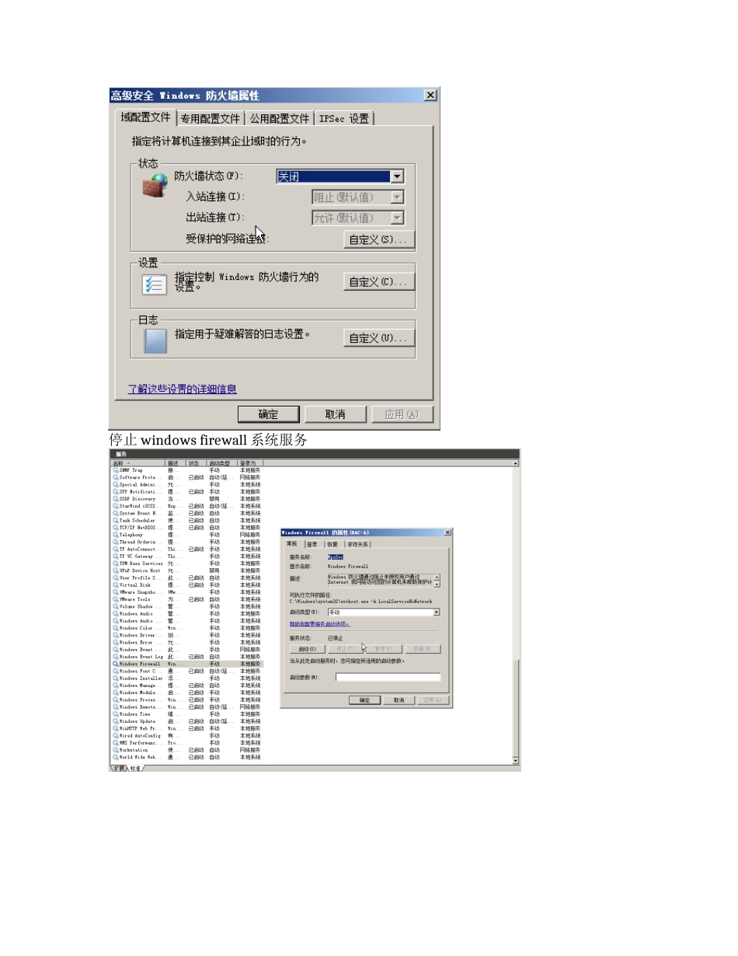Click the World Wide Web service gear icon
Image resolution: width=738 pixels, height=956 pixels.
[x=115, y=757]
